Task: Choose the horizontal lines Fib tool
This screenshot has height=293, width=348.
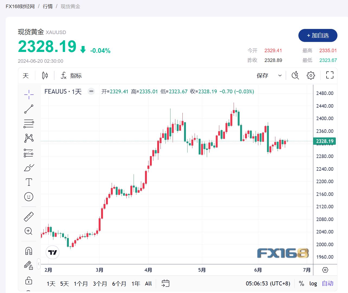Action: [29, 124]
